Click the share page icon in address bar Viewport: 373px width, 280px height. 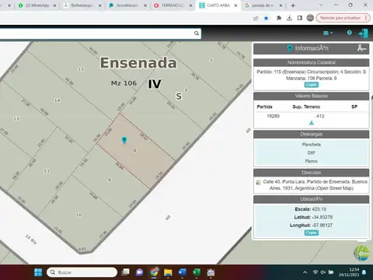(x=256, y=18)
